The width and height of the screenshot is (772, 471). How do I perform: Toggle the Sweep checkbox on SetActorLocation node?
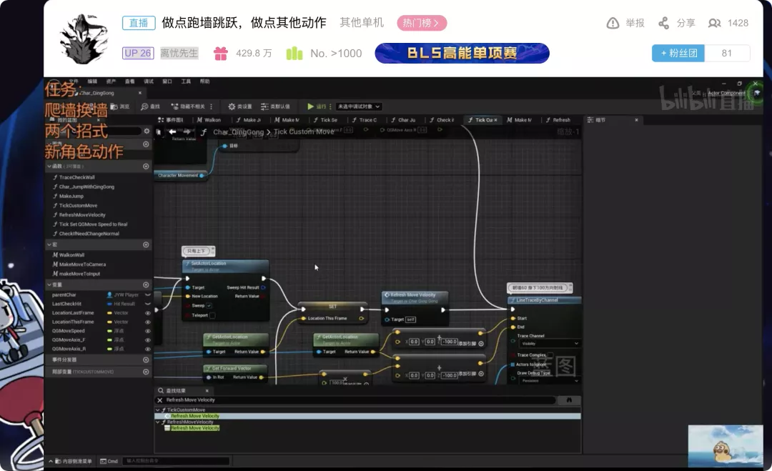click(209, 305)
